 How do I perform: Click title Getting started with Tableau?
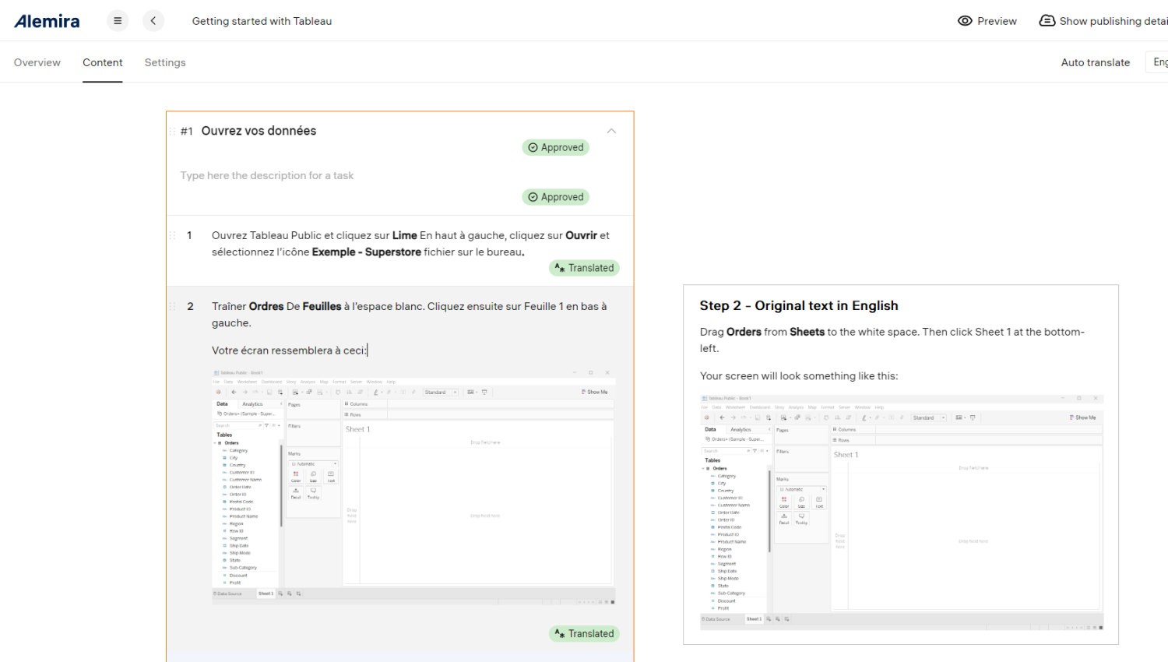coord(262,21)
